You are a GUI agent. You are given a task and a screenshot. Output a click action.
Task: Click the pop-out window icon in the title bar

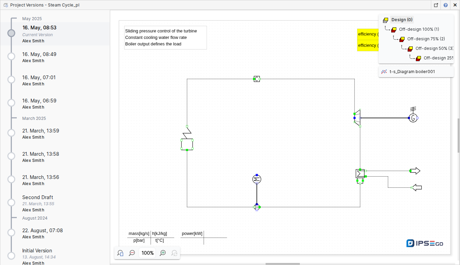pyautogui.click(x=436, y=5)
